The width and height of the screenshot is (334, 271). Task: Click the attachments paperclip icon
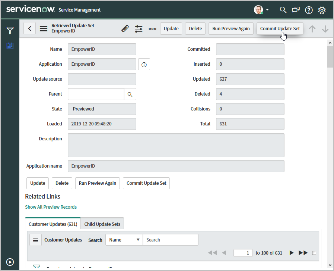click(x=125, y=29)
